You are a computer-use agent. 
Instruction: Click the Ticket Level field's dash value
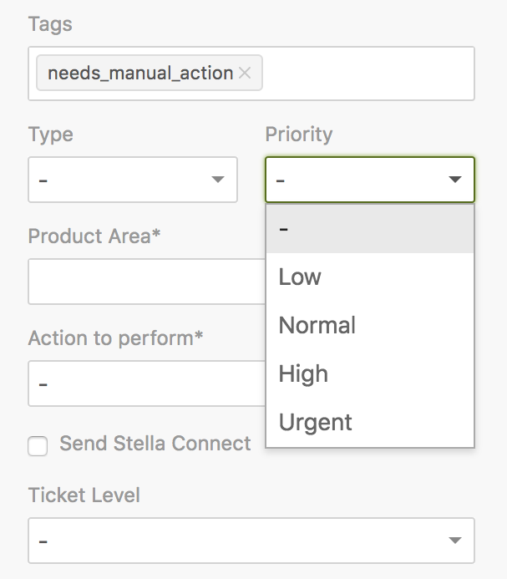[43, 541]
